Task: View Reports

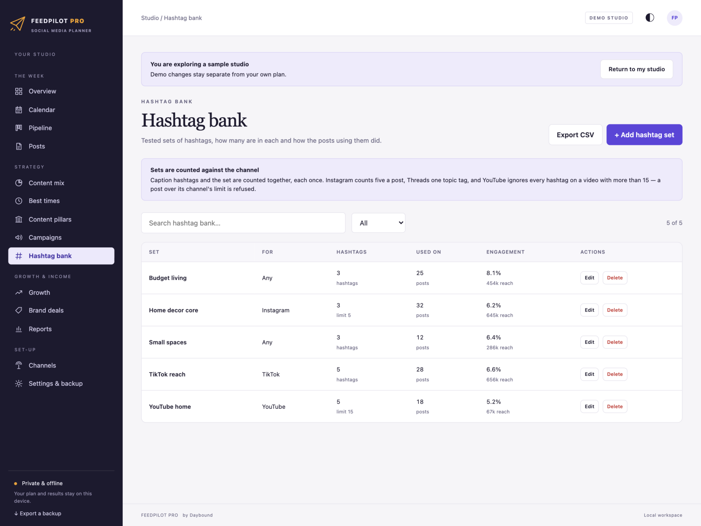Action: (x=61, y=329)
